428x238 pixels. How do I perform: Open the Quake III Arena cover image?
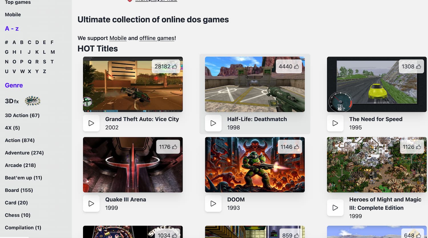pos(133,165)
